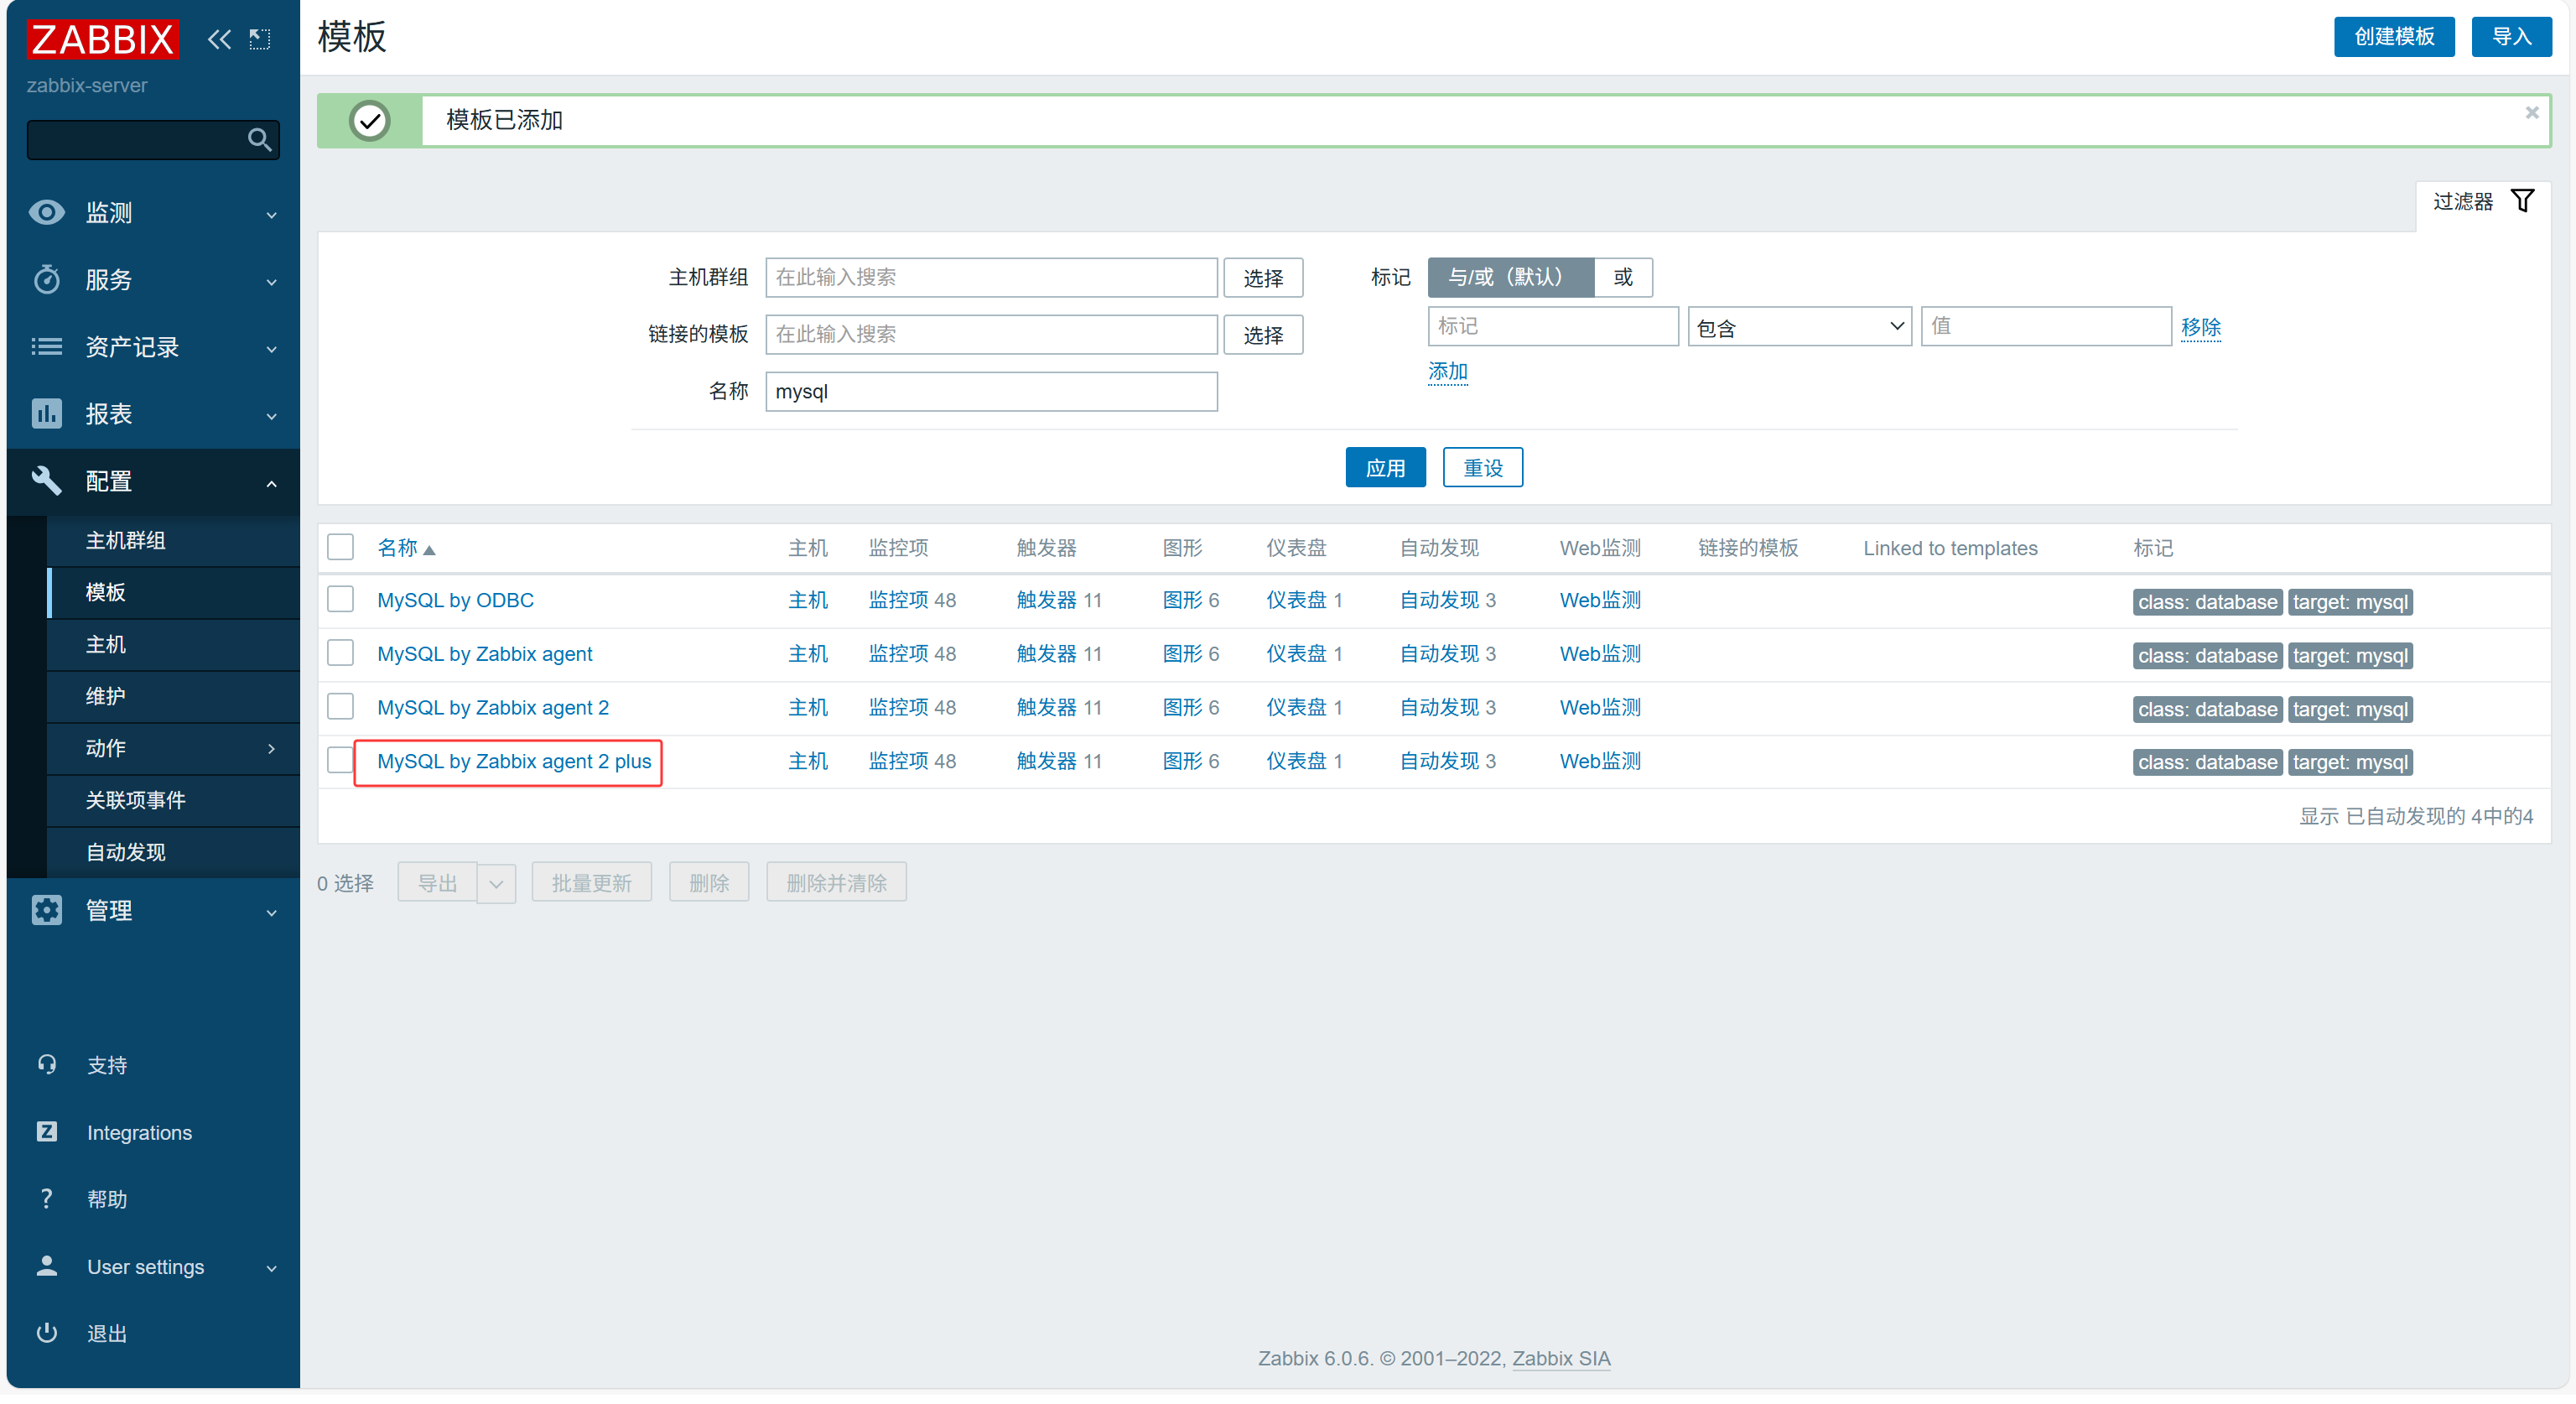Open the tag operator dropdown showing 包含

coord(1799,327)
